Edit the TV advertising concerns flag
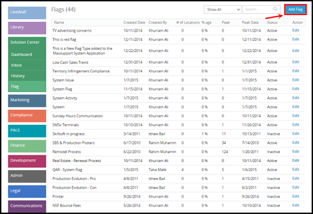 click(295, 30)
